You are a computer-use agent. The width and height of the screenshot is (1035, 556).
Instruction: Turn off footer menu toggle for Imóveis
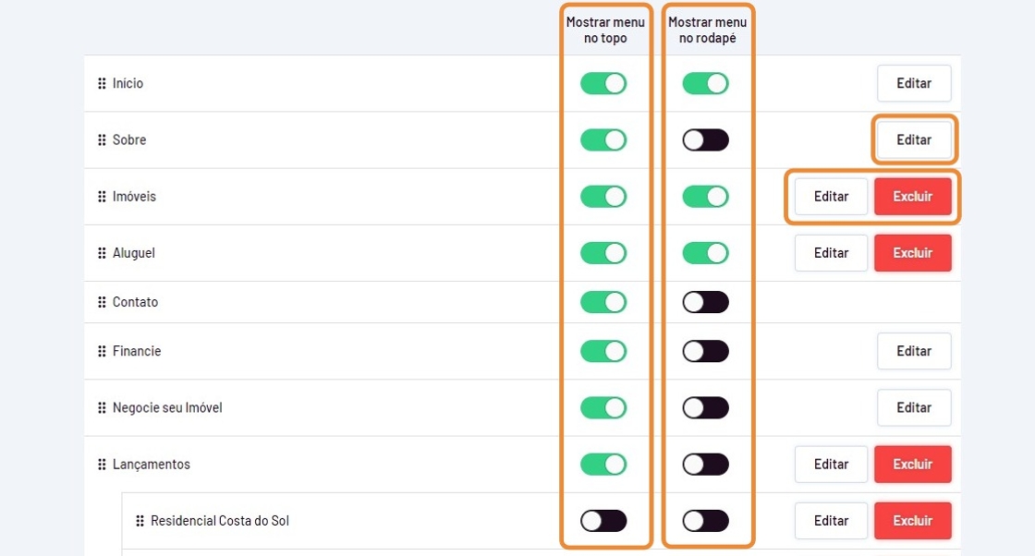705,197
